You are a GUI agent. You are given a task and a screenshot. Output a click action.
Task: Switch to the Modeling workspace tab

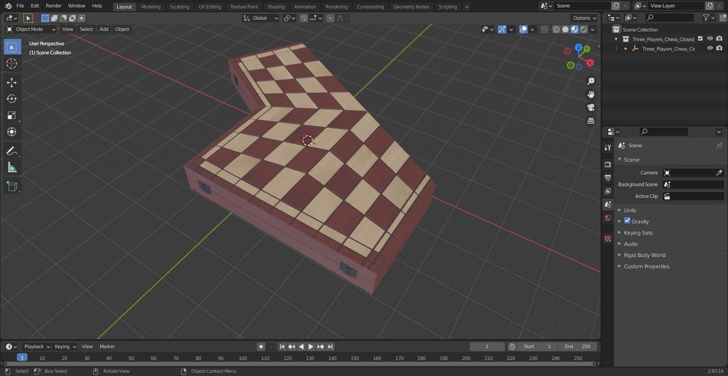pos(151,7)
